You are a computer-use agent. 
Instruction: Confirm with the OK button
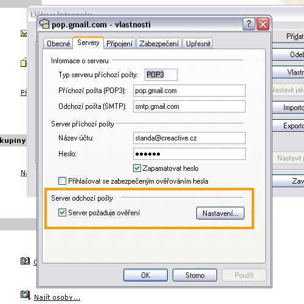click(145, 275)
